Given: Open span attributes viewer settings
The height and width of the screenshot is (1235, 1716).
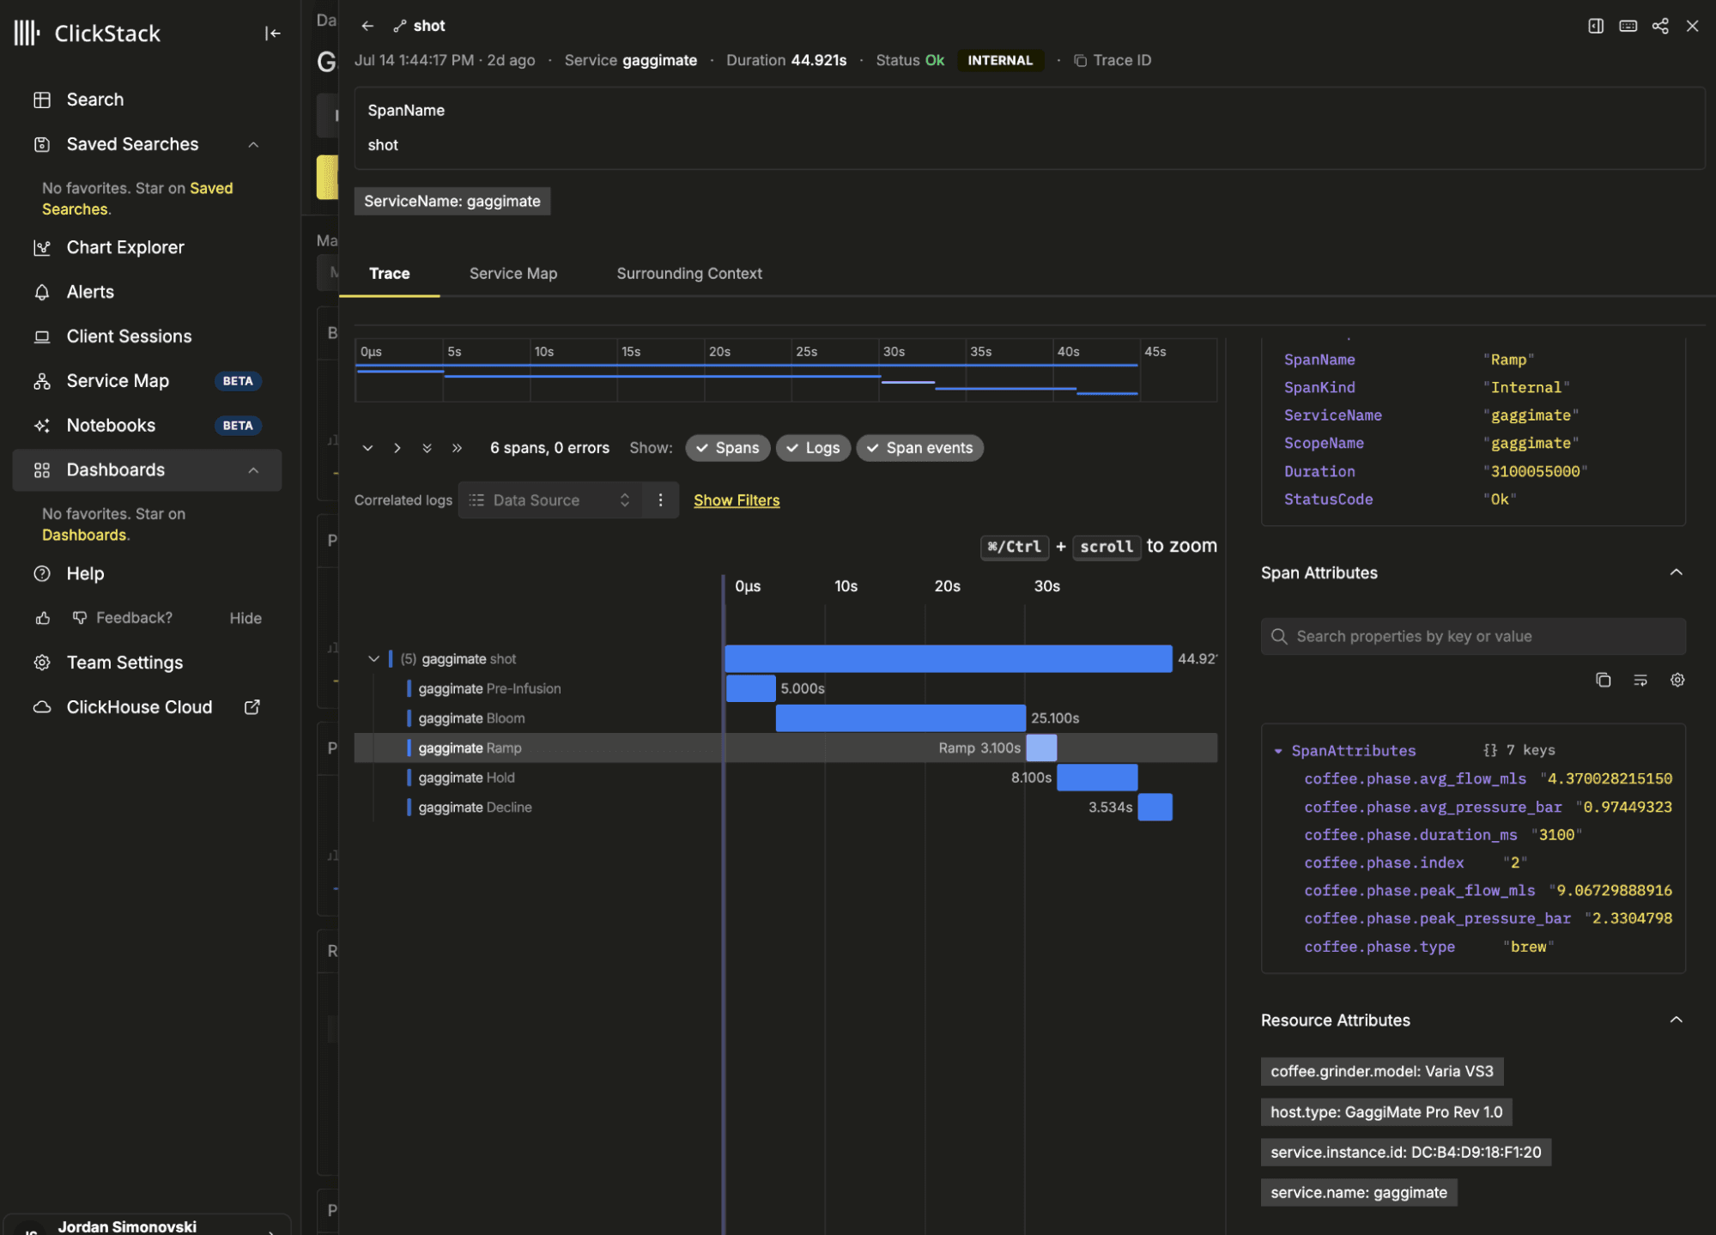Looking at the screenshot, I should point(1677,681).
